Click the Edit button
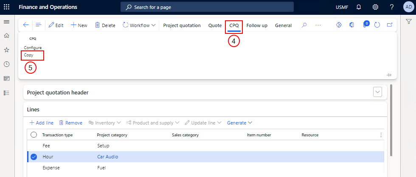This screenshot has width=416, height=177. click(x=56, y=25)
